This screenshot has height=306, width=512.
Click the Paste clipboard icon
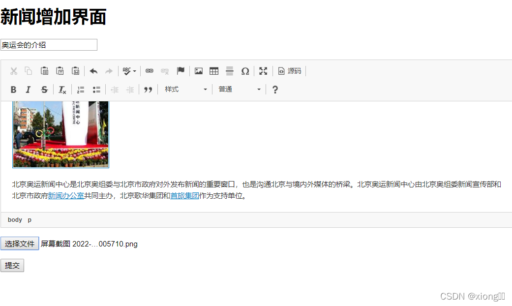click(44, 71)
